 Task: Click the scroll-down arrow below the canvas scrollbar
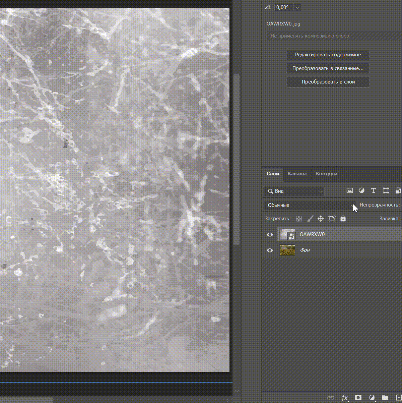click(x=237, y=391)
